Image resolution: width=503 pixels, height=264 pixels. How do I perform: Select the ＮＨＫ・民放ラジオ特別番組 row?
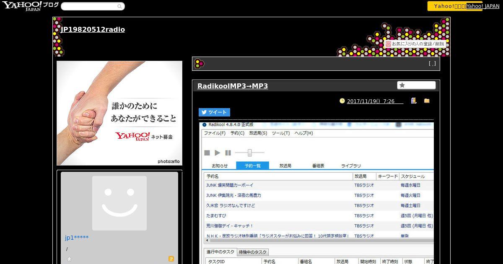[319, 236]
